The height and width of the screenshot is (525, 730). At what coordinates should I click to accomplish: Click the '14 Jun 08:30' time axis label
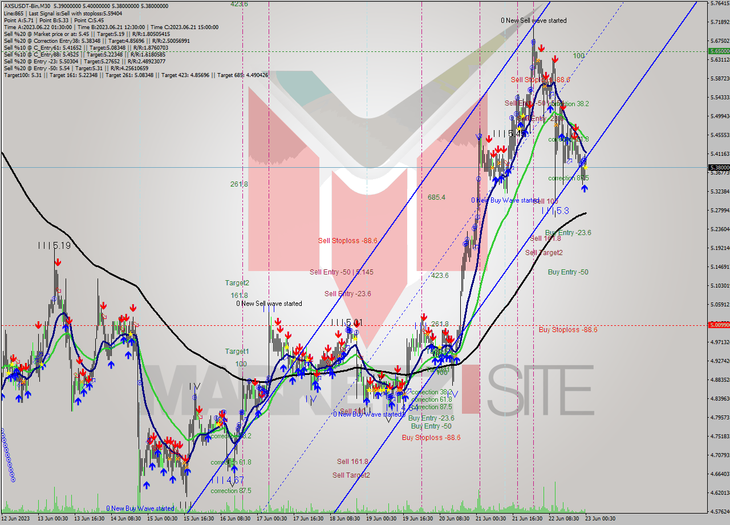[x=125, y=519]
